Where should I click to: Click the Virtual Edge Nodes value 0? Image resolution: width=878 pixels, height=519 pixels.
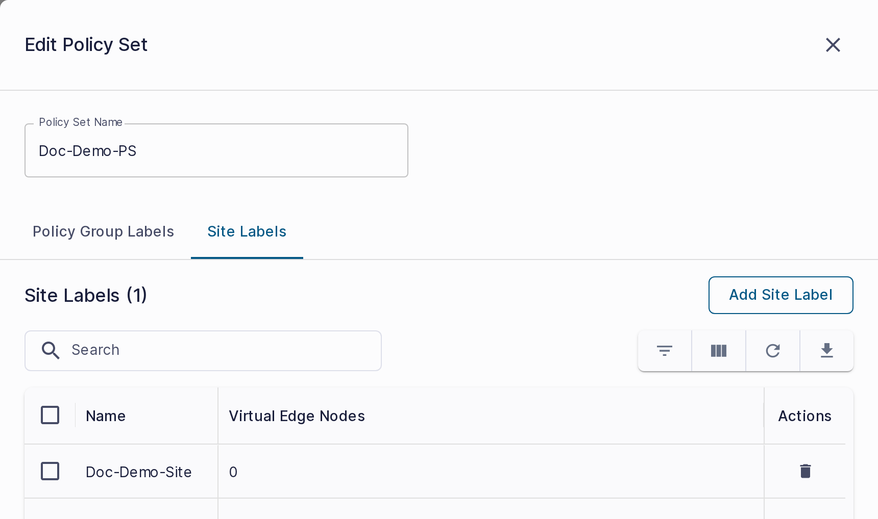pyautogui.click(x=233, y=472)
